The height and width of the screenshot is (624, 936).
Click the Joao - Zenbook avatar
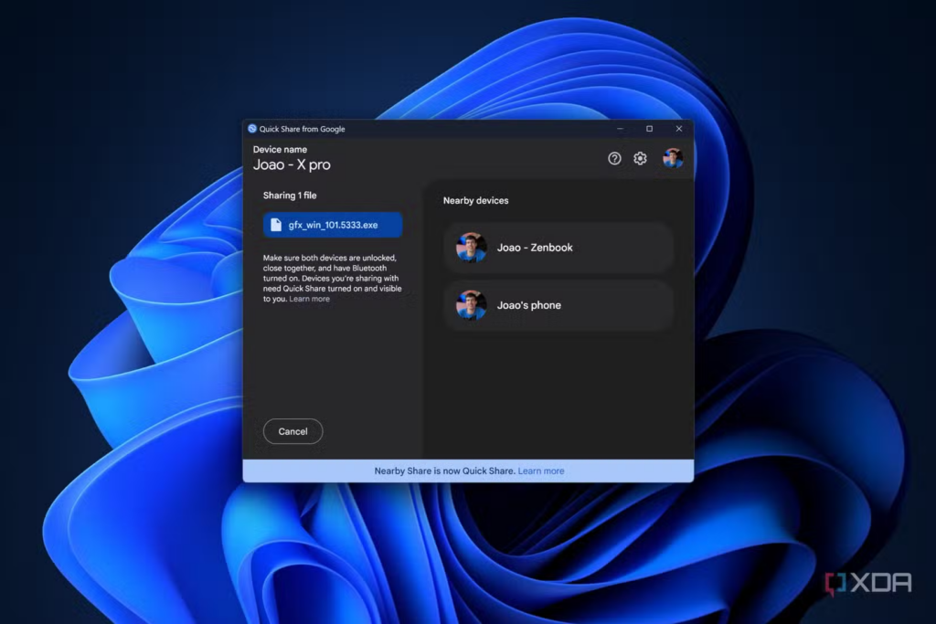471,248
